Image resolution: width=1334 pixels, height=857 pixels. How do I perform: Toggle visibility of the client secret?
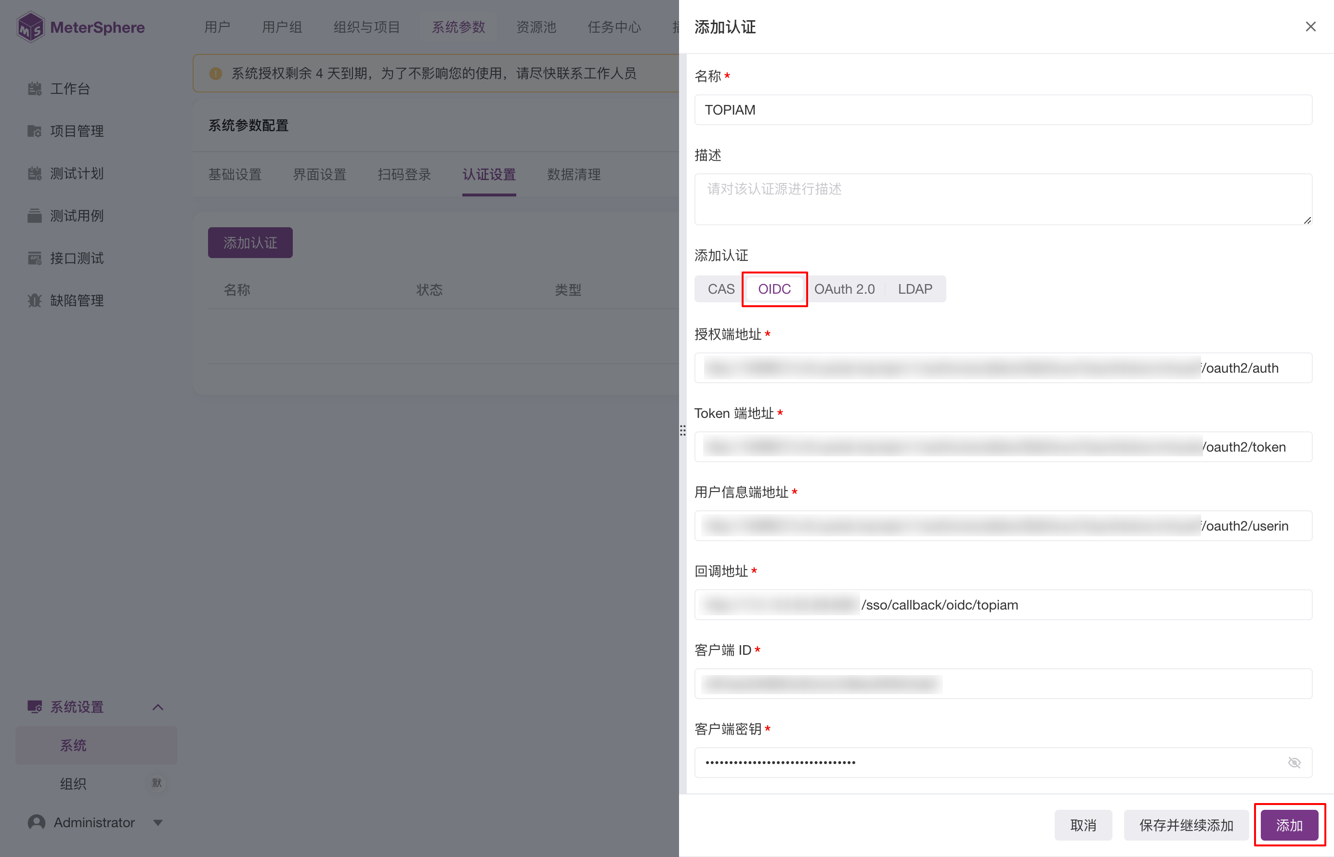click(x=1294, y=763)
